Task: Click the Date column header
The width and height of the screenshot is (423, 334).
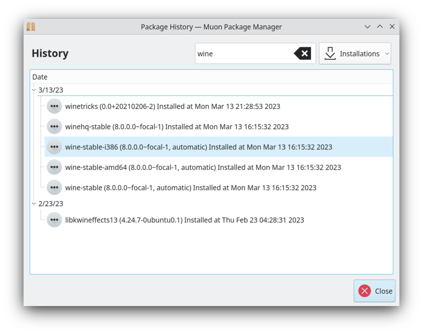Action: click(211, 77)
